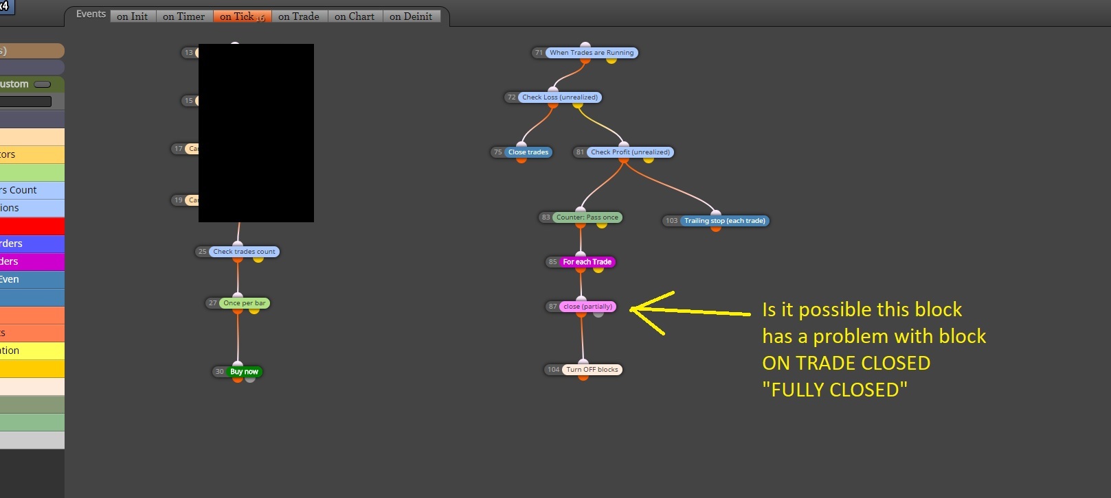
Task: Click the number 30 block ID badge
Action: [219, 372]
